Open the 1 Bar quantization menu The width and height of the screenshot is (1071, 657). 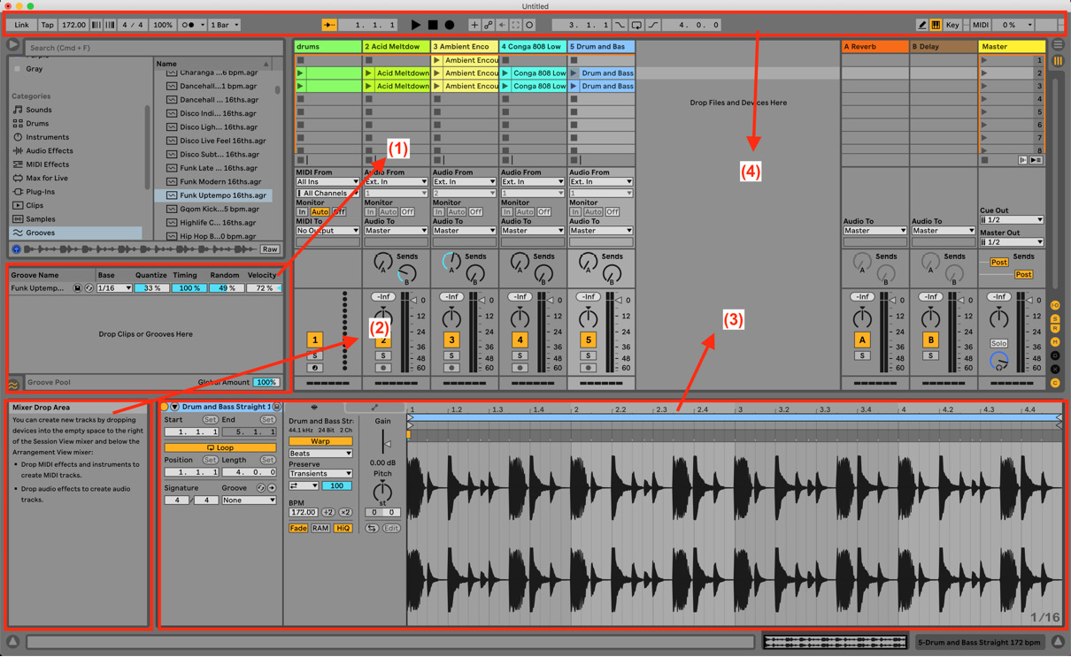click(x=224, y=25)
